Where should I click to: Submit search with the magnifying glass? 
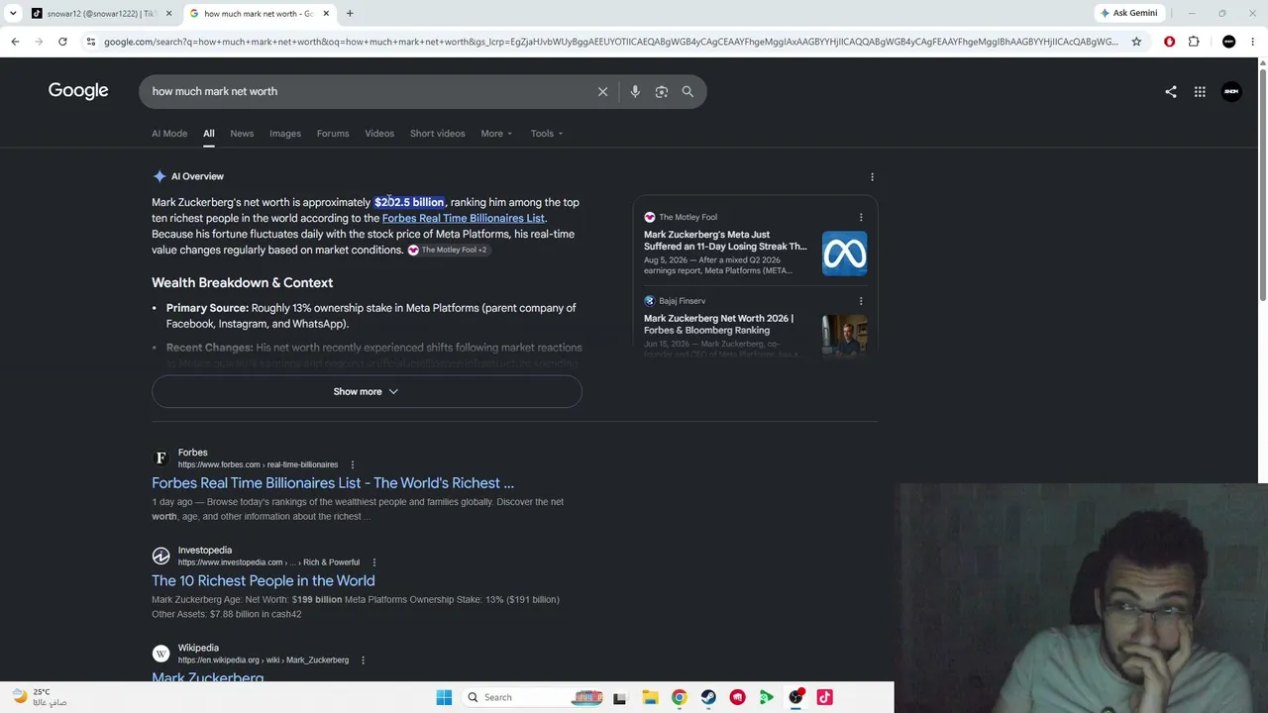(x=687, y=91)
